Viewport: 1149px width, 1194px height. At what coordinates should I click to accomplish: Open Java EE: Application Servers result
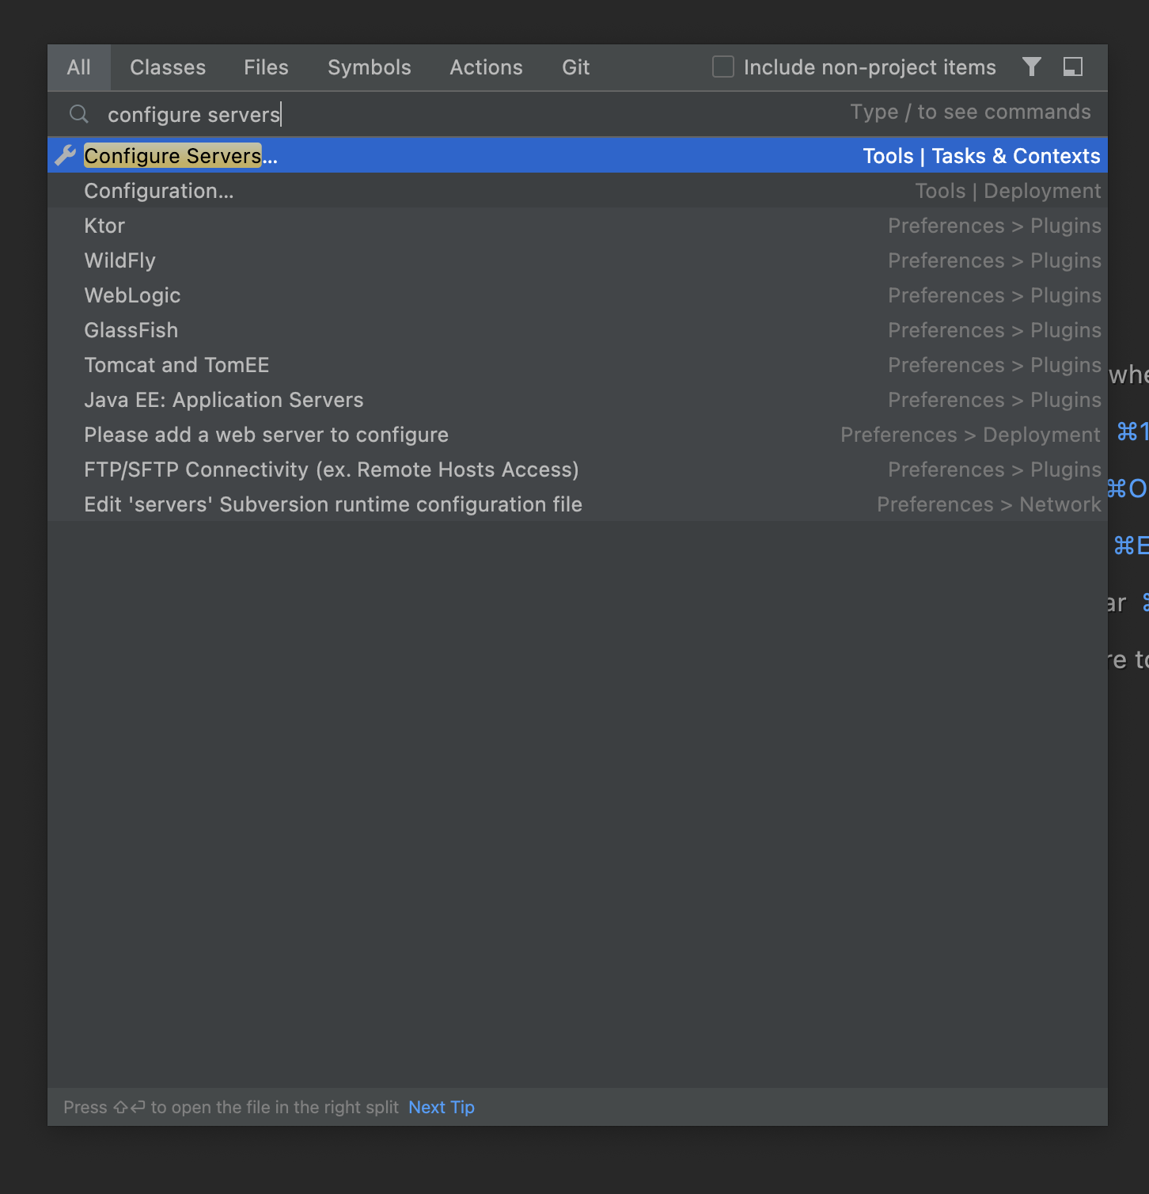click(x=578, y=400)
